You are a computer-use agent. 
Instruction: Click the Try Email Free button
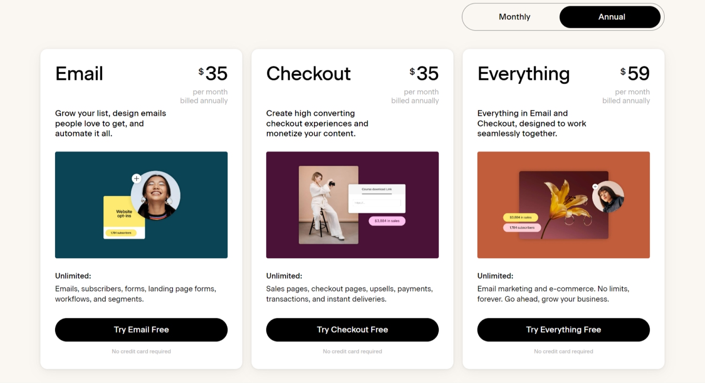coord(141,329)
